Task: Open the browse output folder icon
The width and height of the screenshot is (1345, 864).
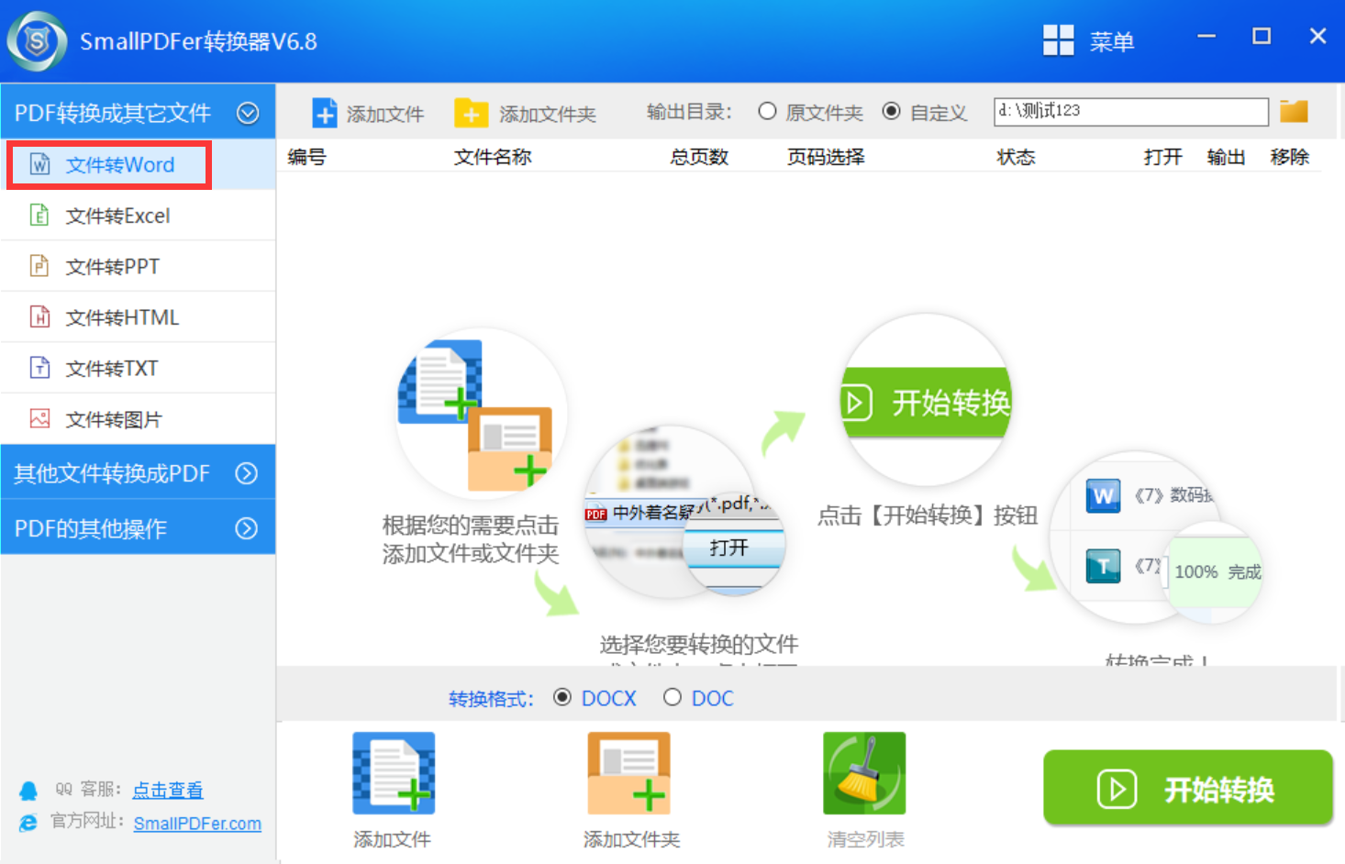Action: pyautogui.click(x=1294, y=112)
